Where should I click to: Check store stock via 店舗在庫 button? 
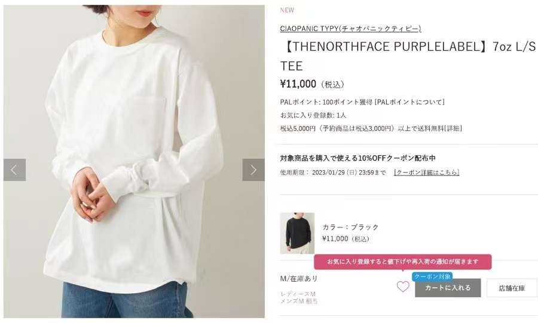coord(512,288)
